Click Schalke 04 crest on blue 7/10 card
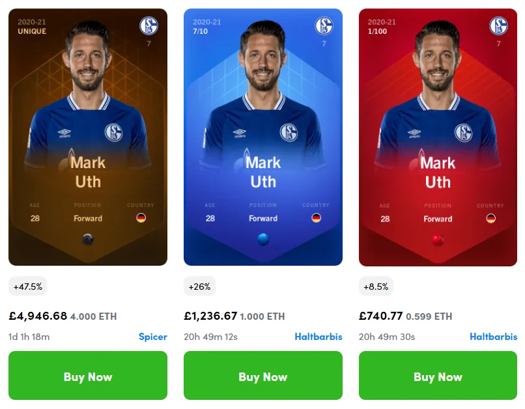525x409 pixels. point(324,26)
